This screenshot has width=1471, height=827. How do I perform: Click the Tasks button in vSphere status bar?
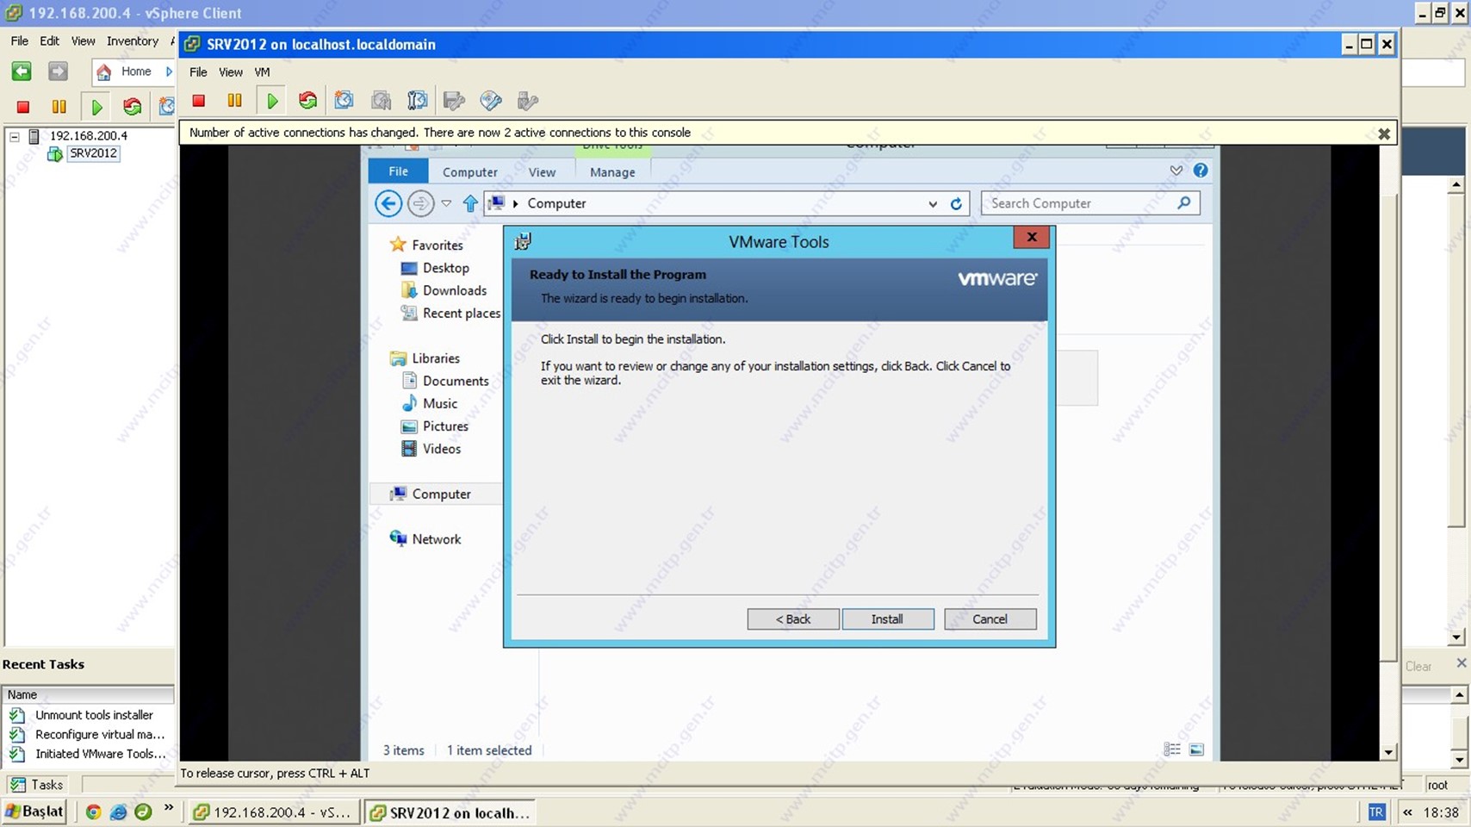click(37, 785)
